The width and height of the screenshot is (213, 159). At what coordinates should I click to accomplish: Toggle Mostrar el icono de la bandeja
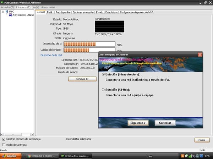(x=4, y=139)
